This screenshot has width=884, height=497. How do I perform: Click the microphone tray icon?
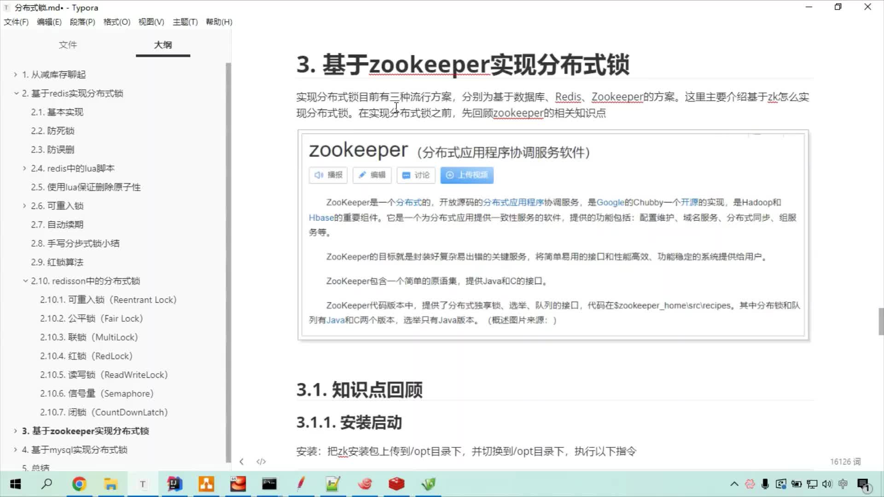pyautogui.click(x=765, y=484)
